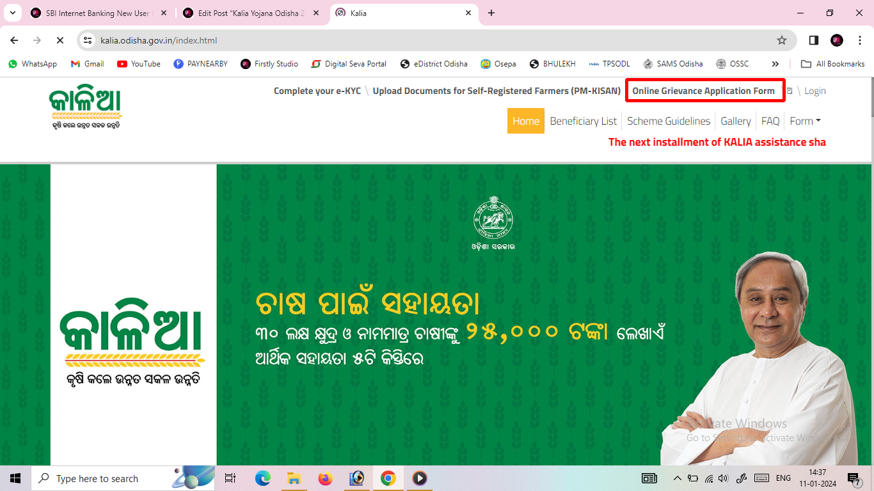Show hidden system tray icons
Screen dimensions: 874x491
pos(676,478)
